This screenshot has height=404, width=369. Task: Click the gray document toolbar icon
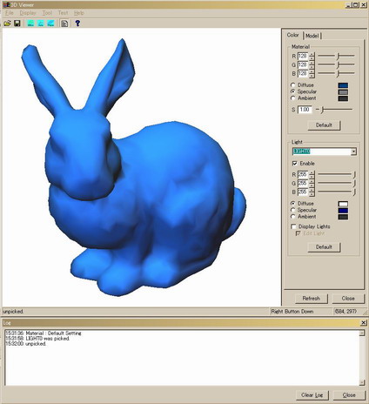(x=64, y=24)
